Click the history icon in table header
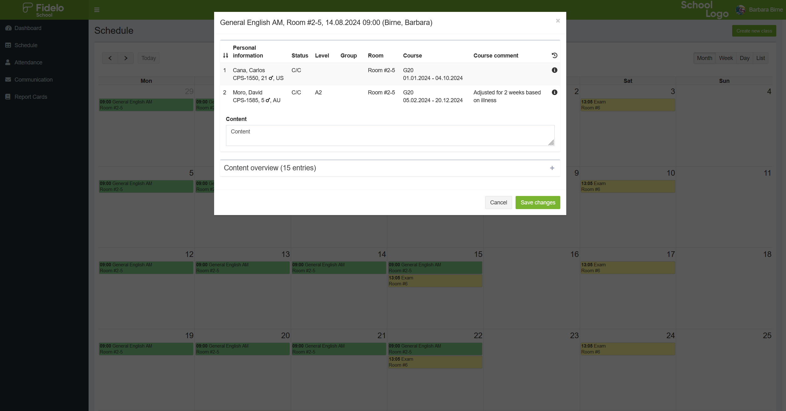 pyautogui.click(x=554, y=56)
